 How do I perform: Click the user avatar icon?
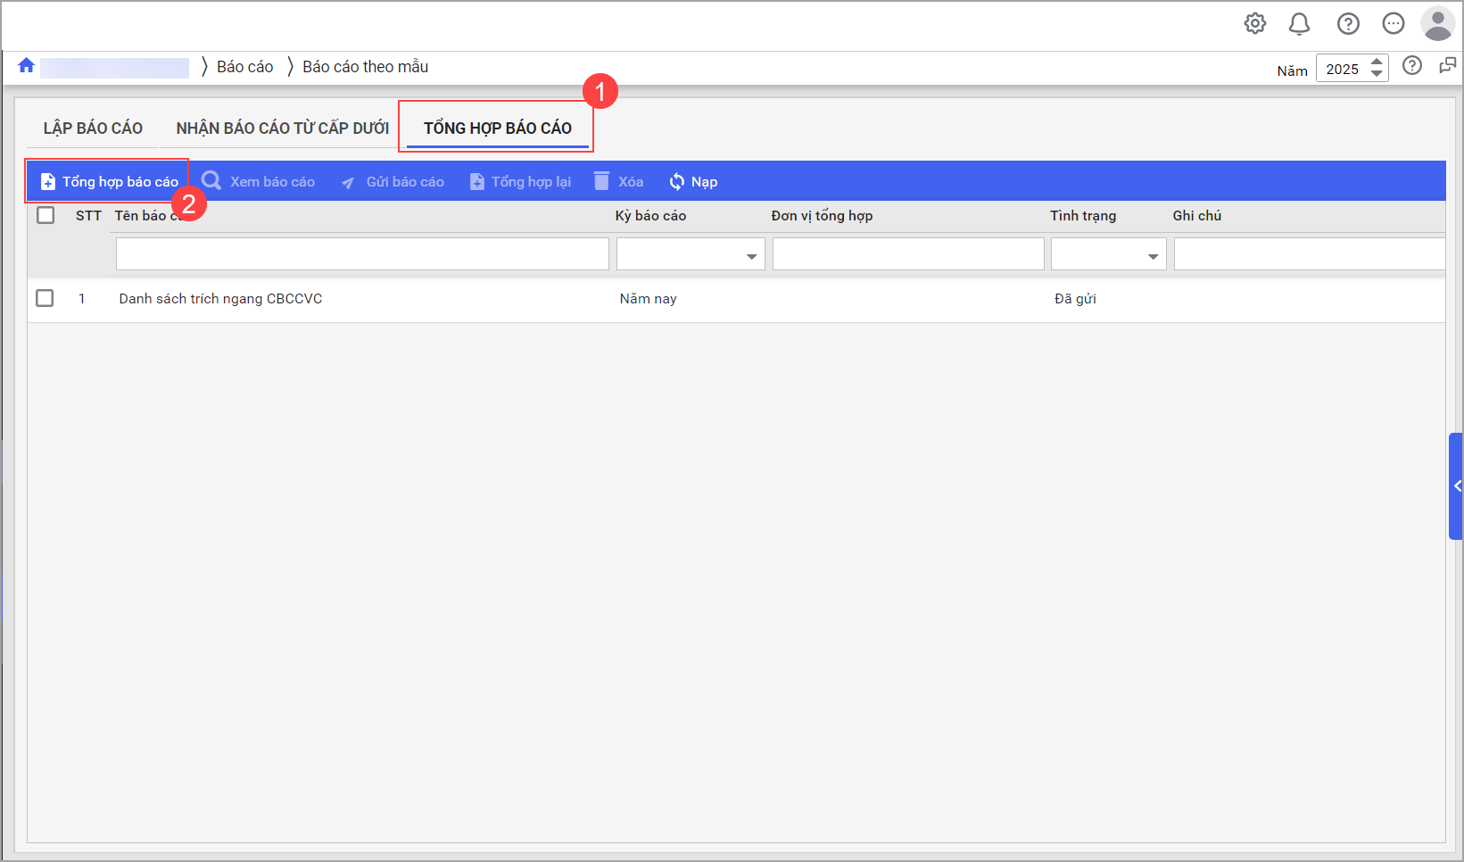point(1437,24)
